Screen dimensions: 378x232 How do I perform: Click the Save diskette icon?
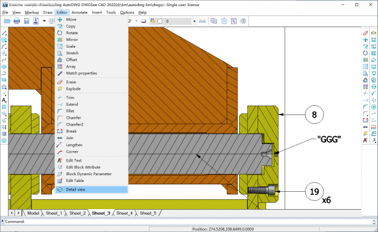coord(27,21)
